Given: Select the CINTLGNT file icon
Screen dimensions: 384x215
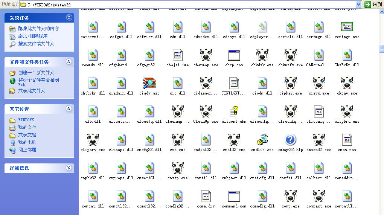Looking at the screenshot, I should coord(234,83).
